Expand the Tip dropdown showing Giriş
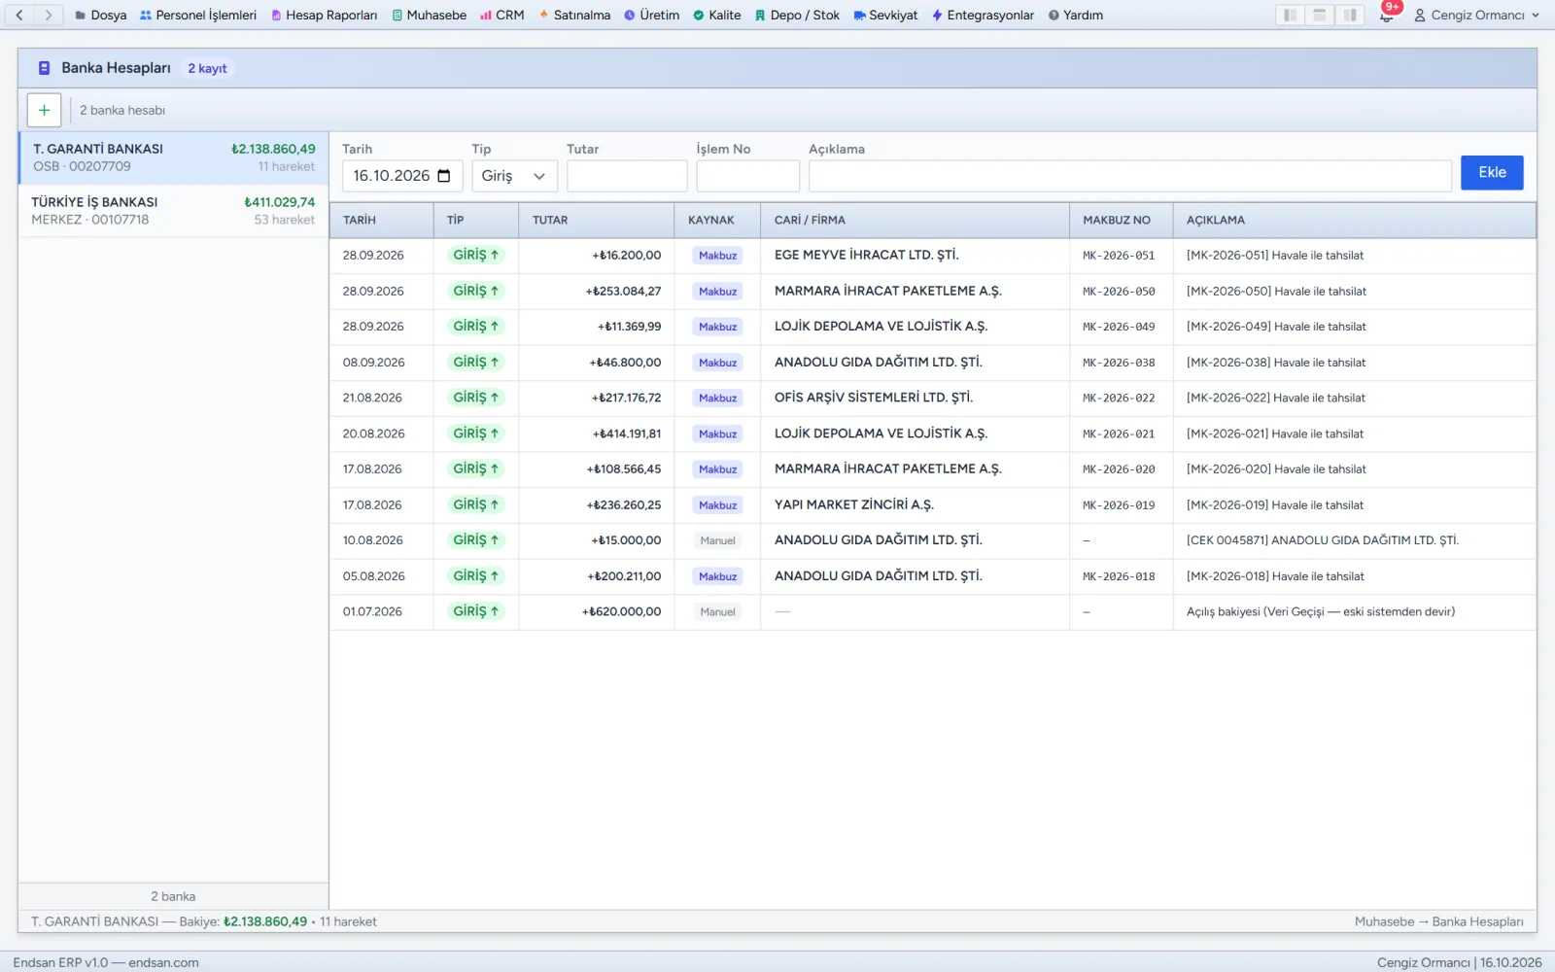 [x=515, y=176]
